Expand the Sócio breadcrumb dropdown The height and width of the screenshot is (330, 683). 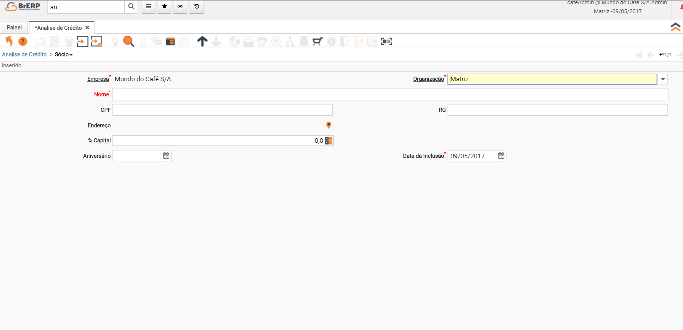pyautogui.click(x=71, y=55)
